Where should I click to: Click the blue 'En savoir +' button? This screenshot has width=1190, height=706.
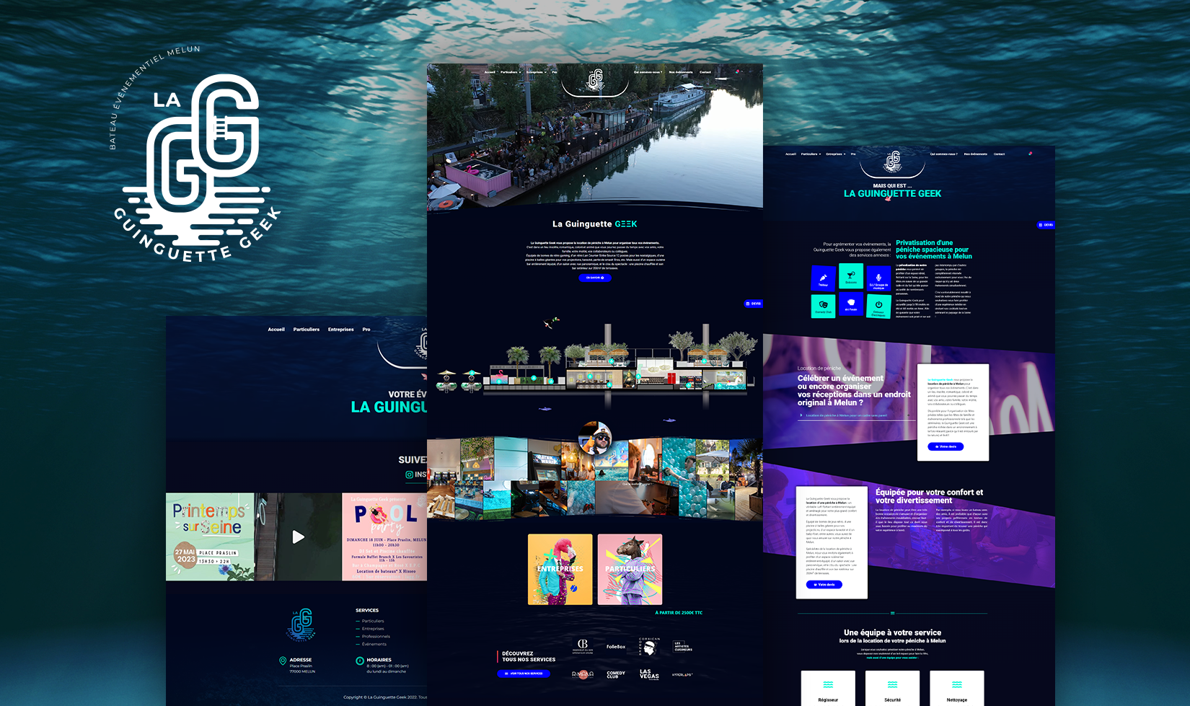595,278
